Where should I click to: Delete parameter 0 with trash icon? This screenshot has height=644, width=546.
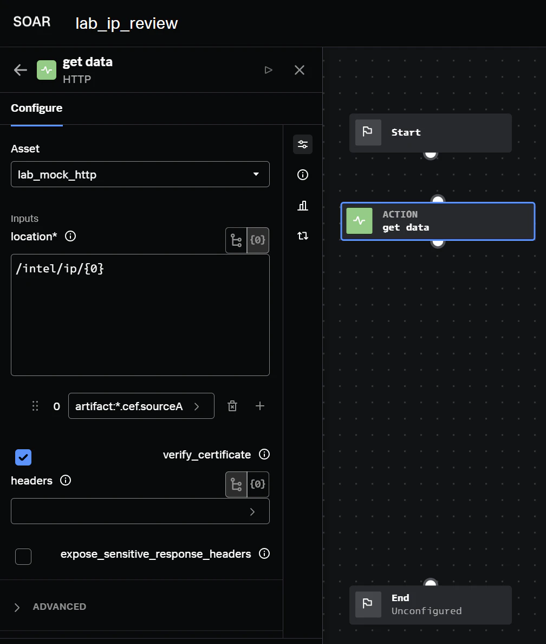[232, 406]
